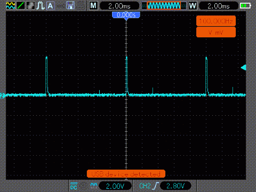Image resolution: width=256 pixels, height=192 pixels.
Task: Click the CH2 trigger source label
Action: [x=145, y=186]
